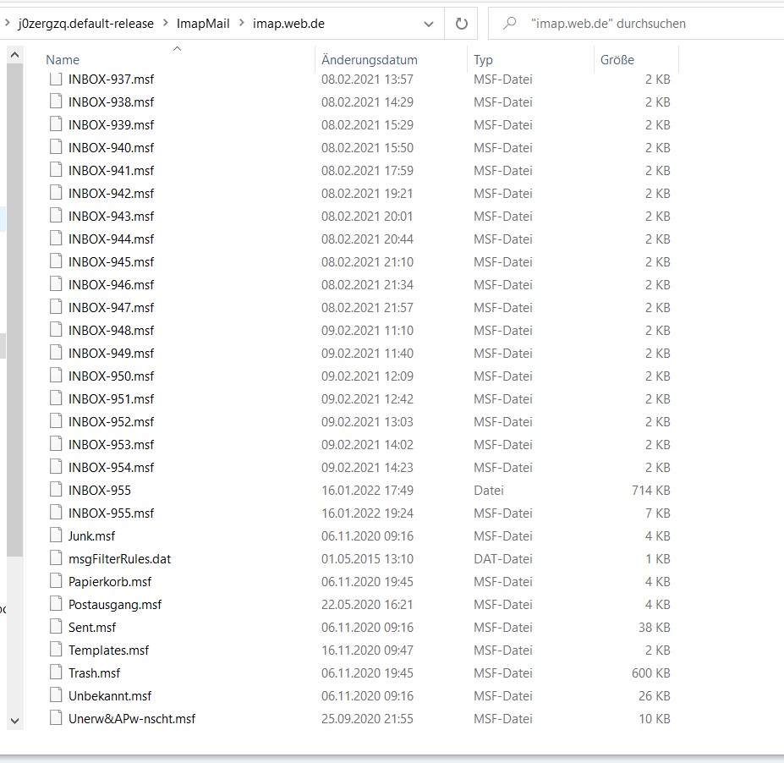Navigate to ImapMail folder in breadcrumb
This screenshot has height=763, width=784.
[x=203, y=24]
